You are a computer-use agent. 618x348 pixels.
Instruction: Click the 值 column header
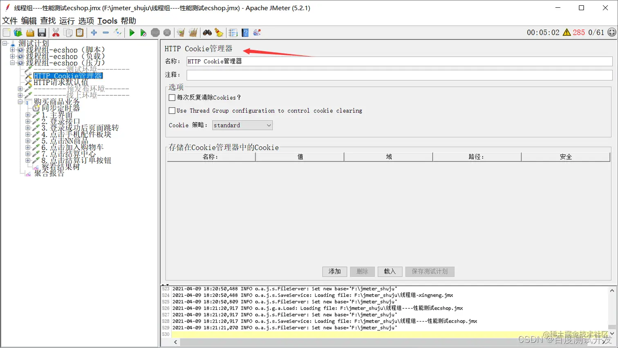click(x=300, y=157)
